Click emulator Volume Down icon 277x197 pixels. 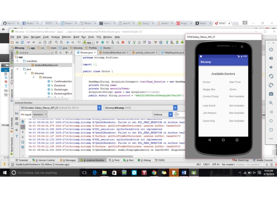271,67
